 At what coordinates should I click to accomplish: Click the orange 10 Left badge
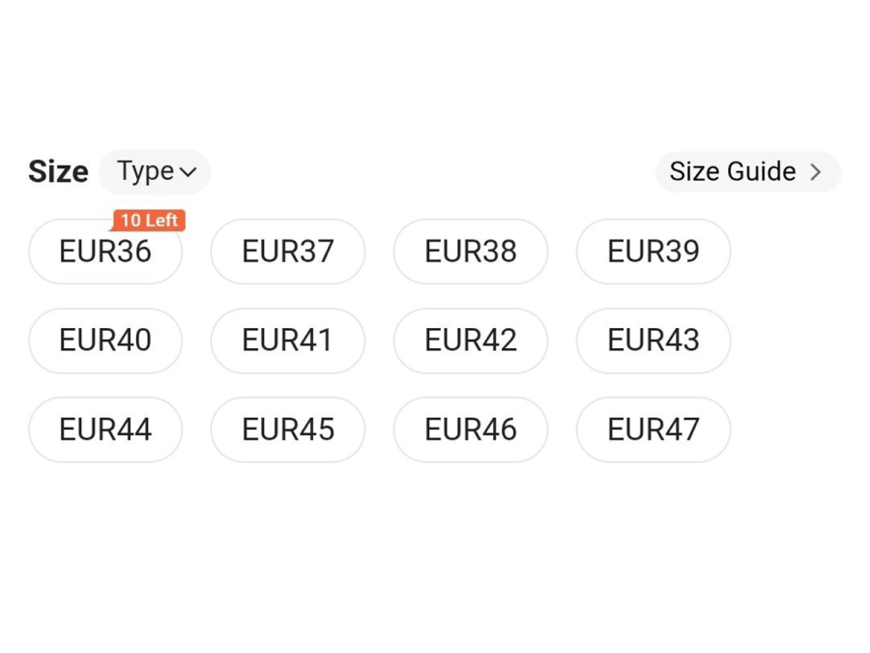point(149,221)
